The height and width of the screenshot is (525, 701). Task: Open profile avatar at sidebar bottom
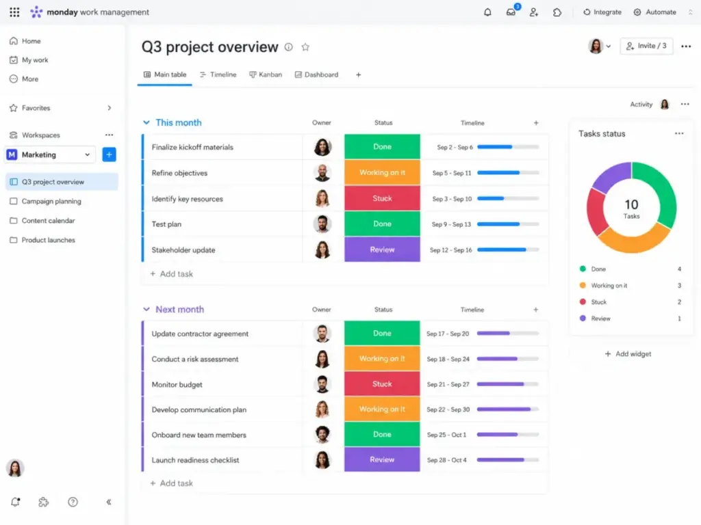click(x=15, y=468)
